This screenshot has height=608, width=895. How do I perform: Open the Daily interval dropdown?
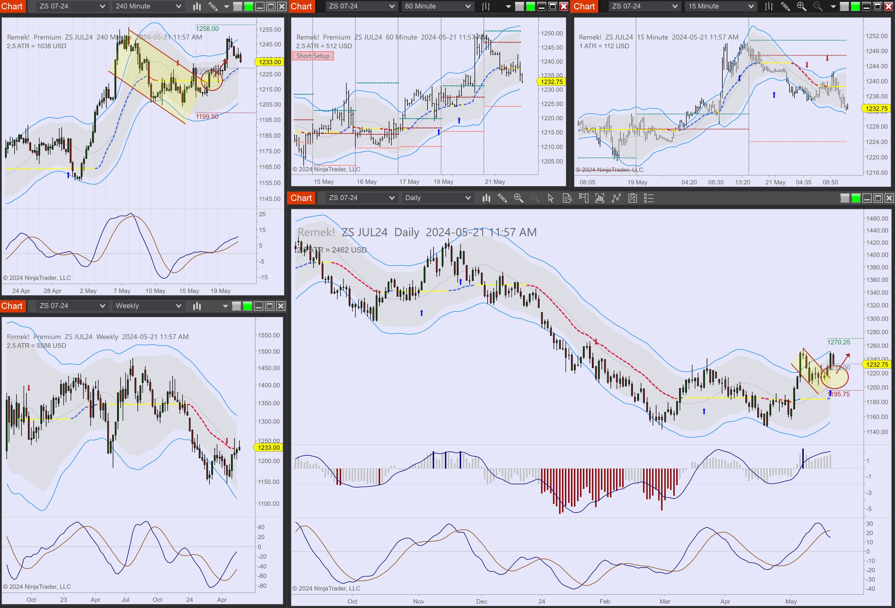[437, 198]
